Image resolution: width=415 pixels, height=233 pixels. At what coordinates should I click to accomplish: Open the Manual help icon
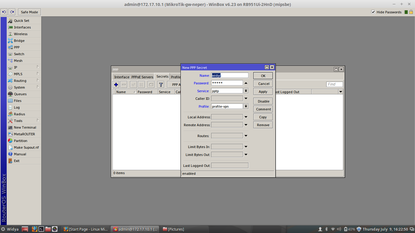10,154
